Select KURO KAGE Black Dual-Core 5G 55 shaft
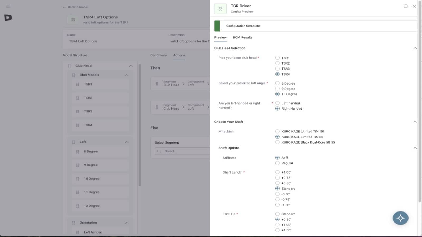422x237 pixels. 277,142
